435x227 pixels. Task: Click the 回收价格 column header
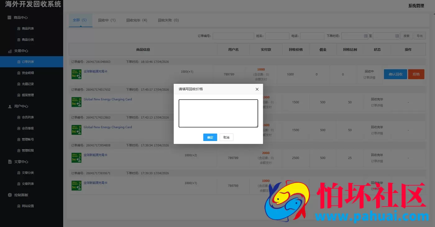coord(296,50)
